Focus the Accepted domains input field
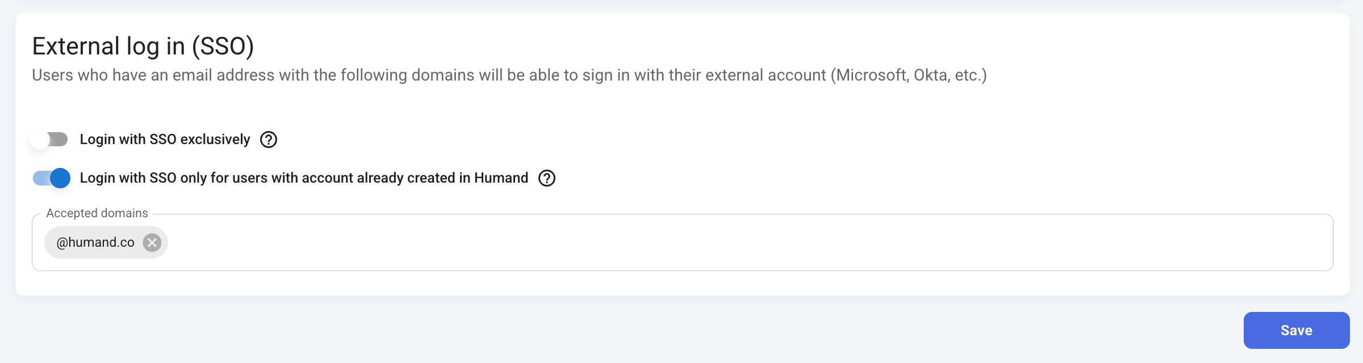The height and width of the screenshot is (363, 1363). (738, 243)
